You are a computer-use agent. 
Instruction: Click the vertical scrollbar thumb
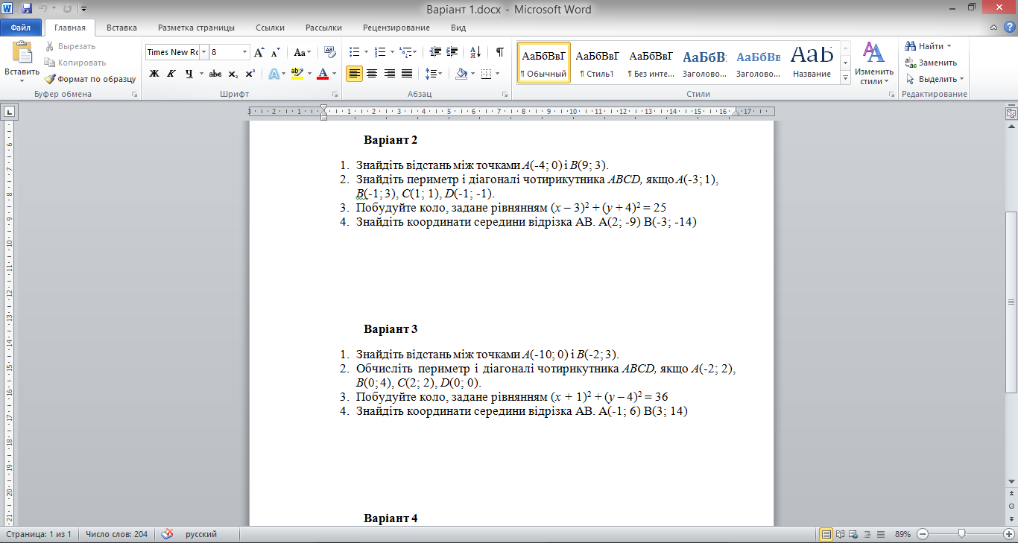click(x=1011, y=302)
